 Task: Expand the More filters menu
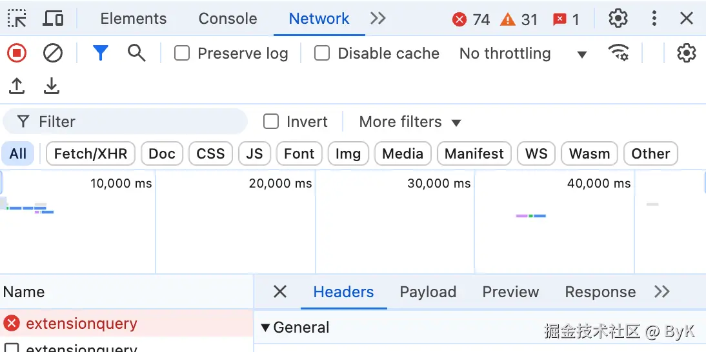point(410,122)
